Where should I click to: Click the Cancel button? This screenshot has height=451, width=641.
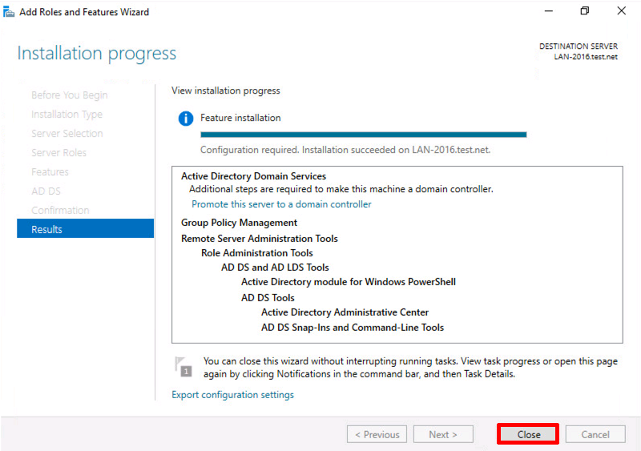click(x=595, y=434)
